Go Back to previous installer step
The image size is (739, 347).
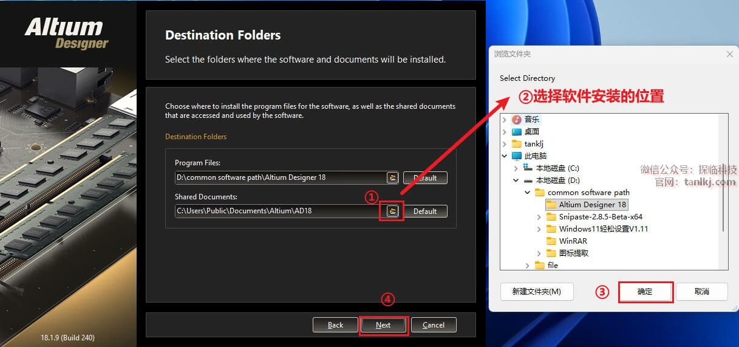coord(335,325)
